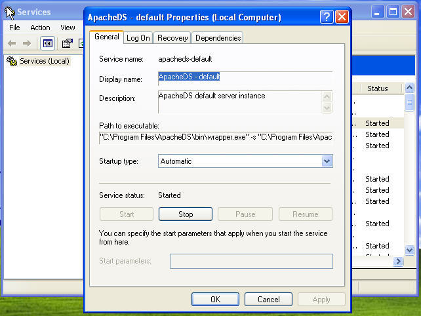
Task: Sort services by the Status column header
Action: click(381, 89)
